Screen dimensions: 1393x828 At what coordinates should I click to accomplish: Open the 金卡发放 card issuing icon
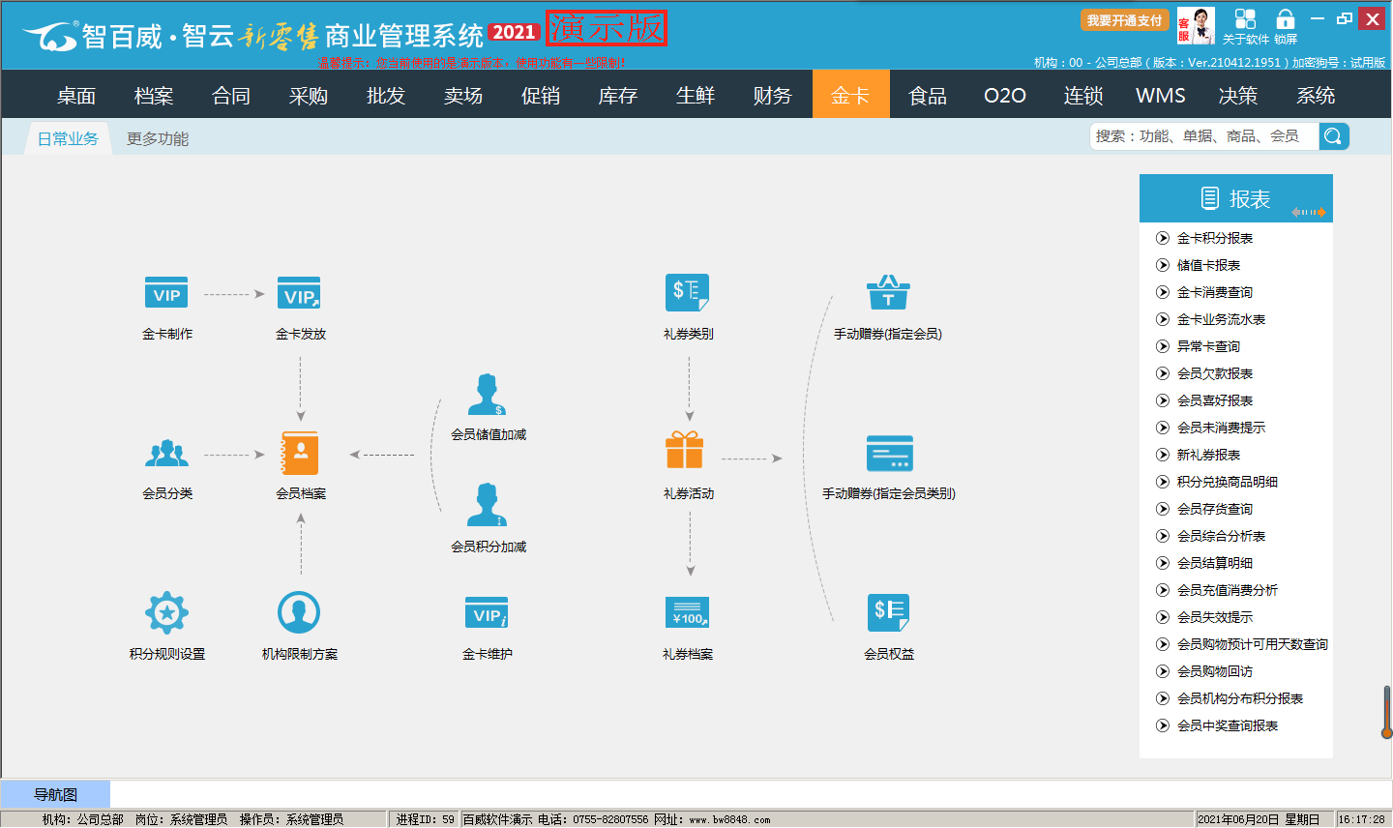coord(300,293)
